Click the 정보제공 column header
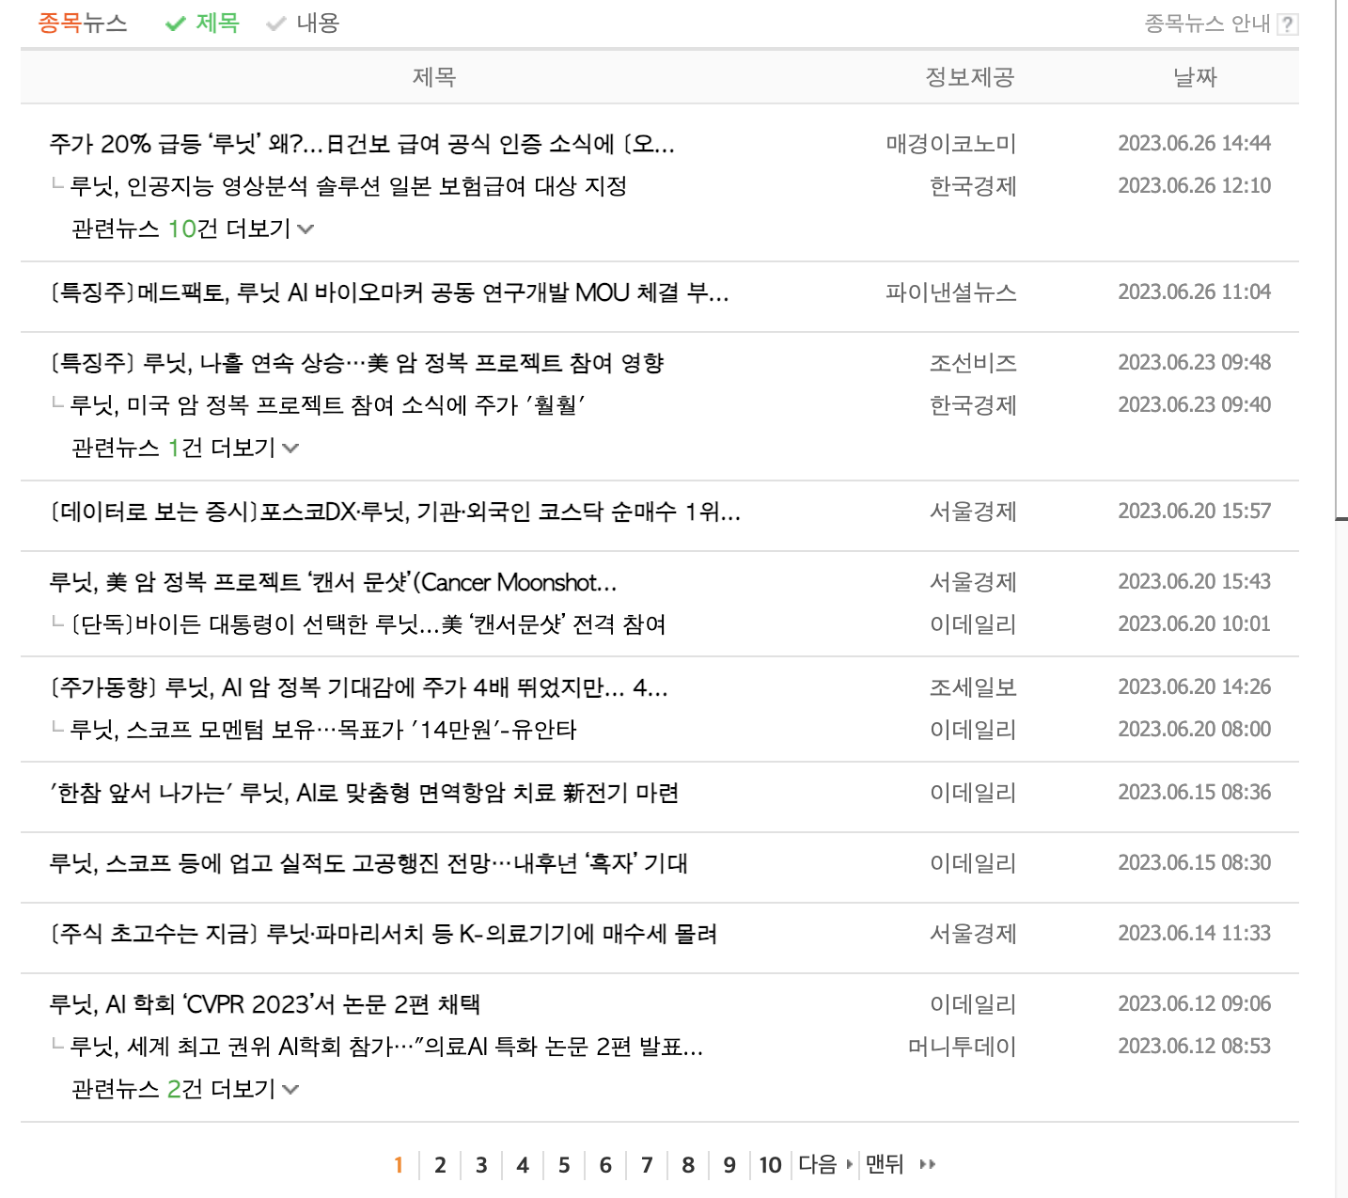Image resolution: width=1348 pixels, height=1198 pixels. (970, 77)
